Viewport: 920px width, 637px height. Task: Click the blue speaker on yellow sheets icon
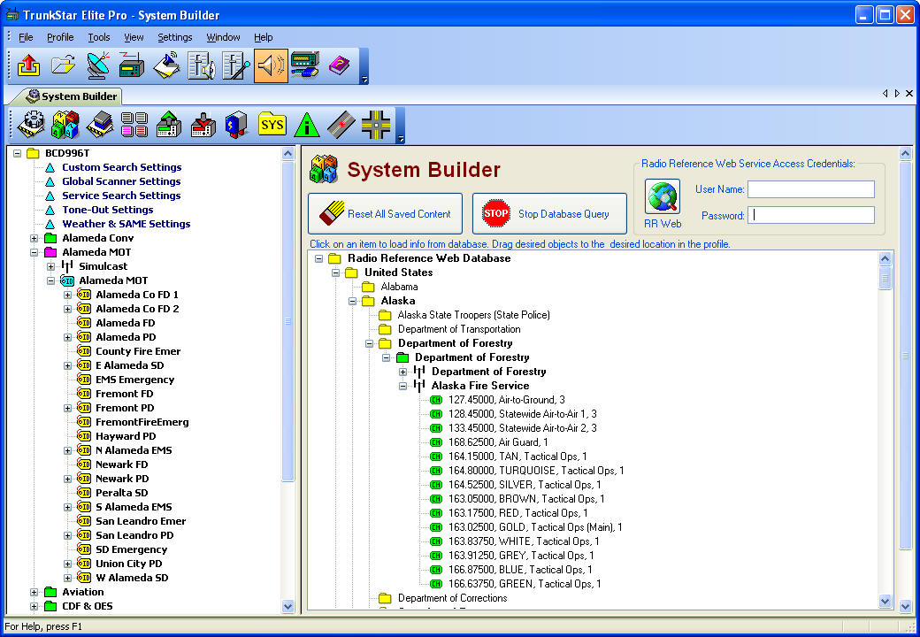tap(166, 65)
